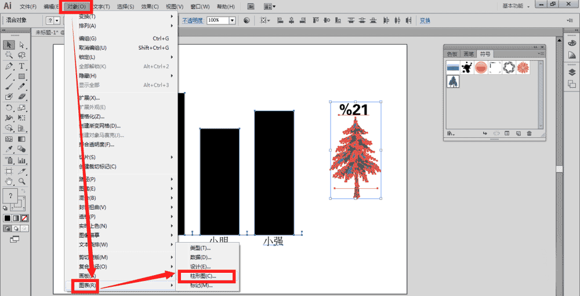This screenshot has width=580, height=296.
Task: Pick the Magic Wand tool
Action: [x=9, y=55]
